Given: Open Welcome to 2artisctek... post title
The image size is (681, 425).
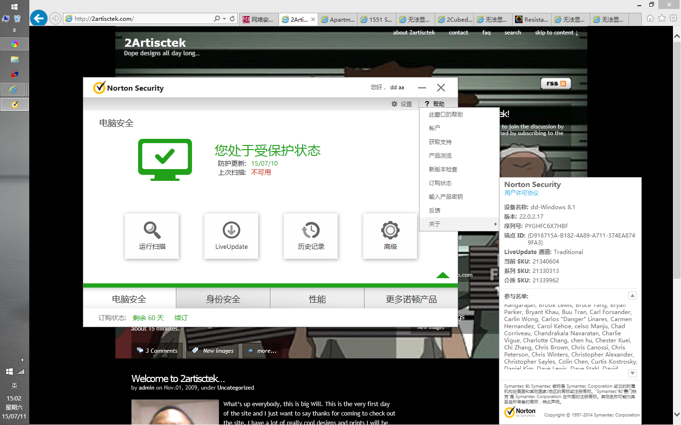Looking at the screenshot, I should click(x=178, y=379).
